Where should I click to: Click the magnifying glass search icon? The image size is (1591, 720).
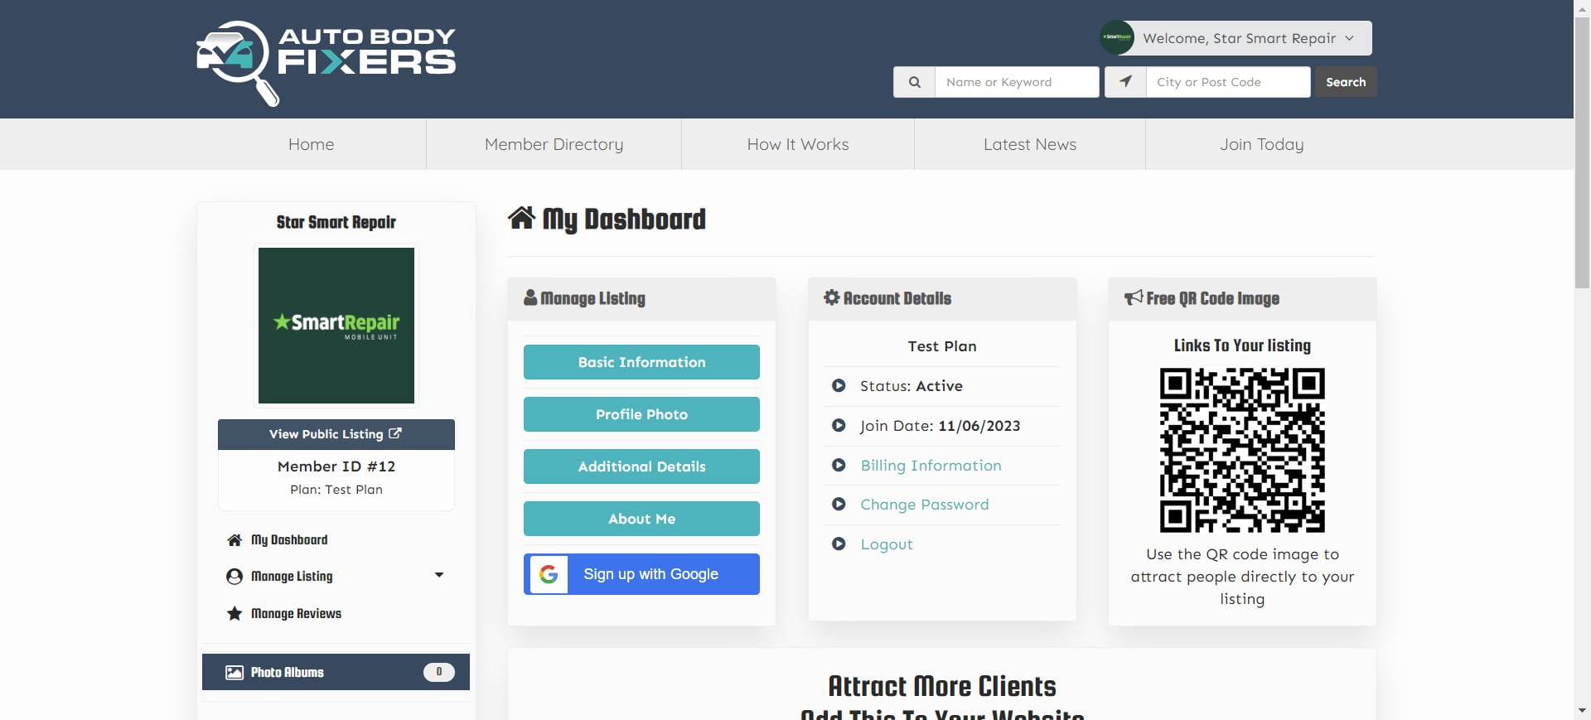click(914, 82)
